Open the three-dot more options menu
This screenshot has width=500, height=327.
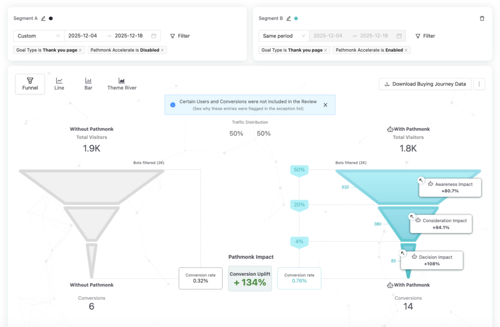point(479,84)
